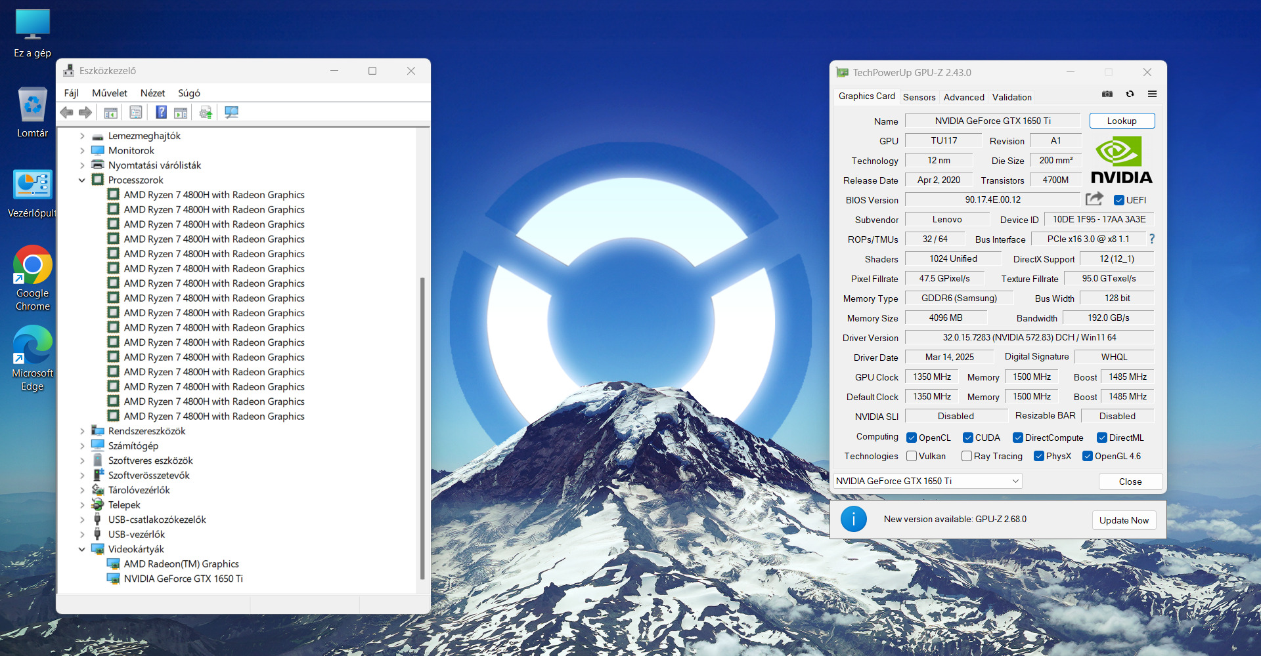Image resolution: width=1261 pixels, height=656 pixels.
Task: Switch to the Advanced tab
Action: click(964, 97)
